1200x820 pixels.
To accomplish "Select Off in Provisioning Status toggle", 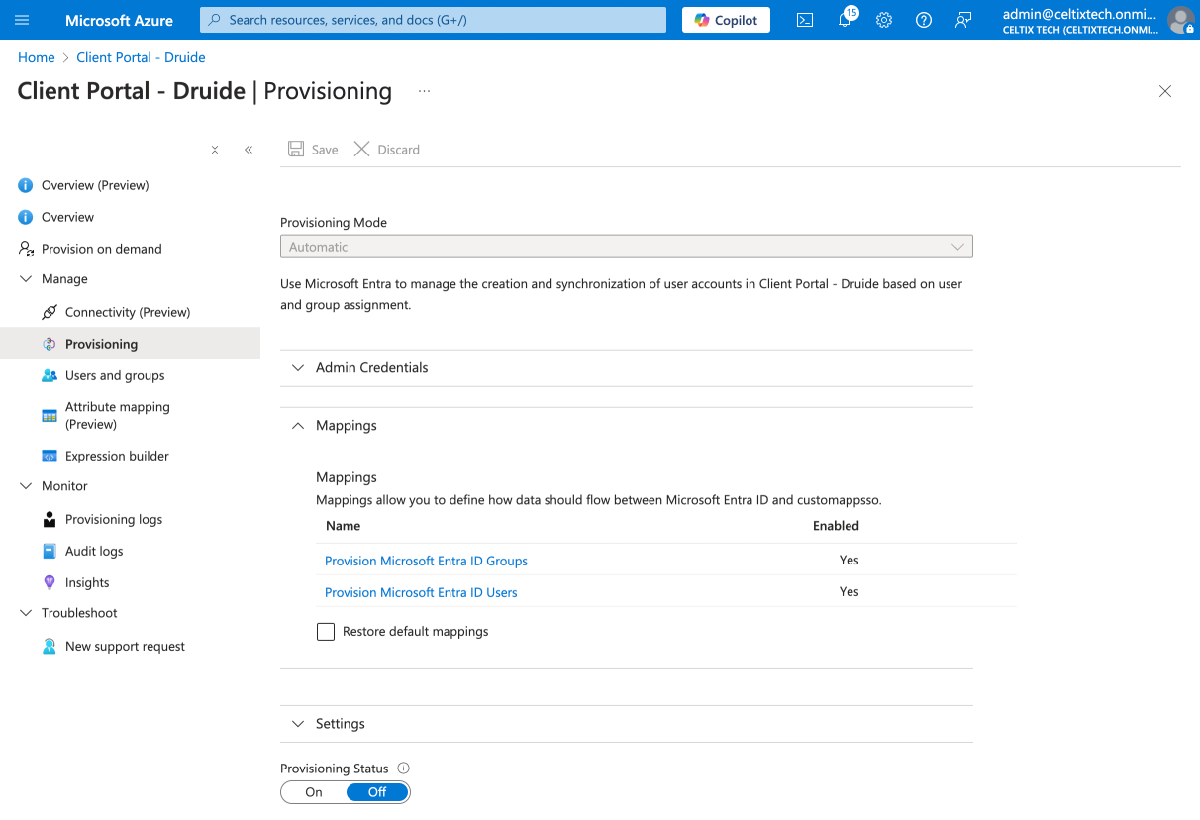I will 377,792.
